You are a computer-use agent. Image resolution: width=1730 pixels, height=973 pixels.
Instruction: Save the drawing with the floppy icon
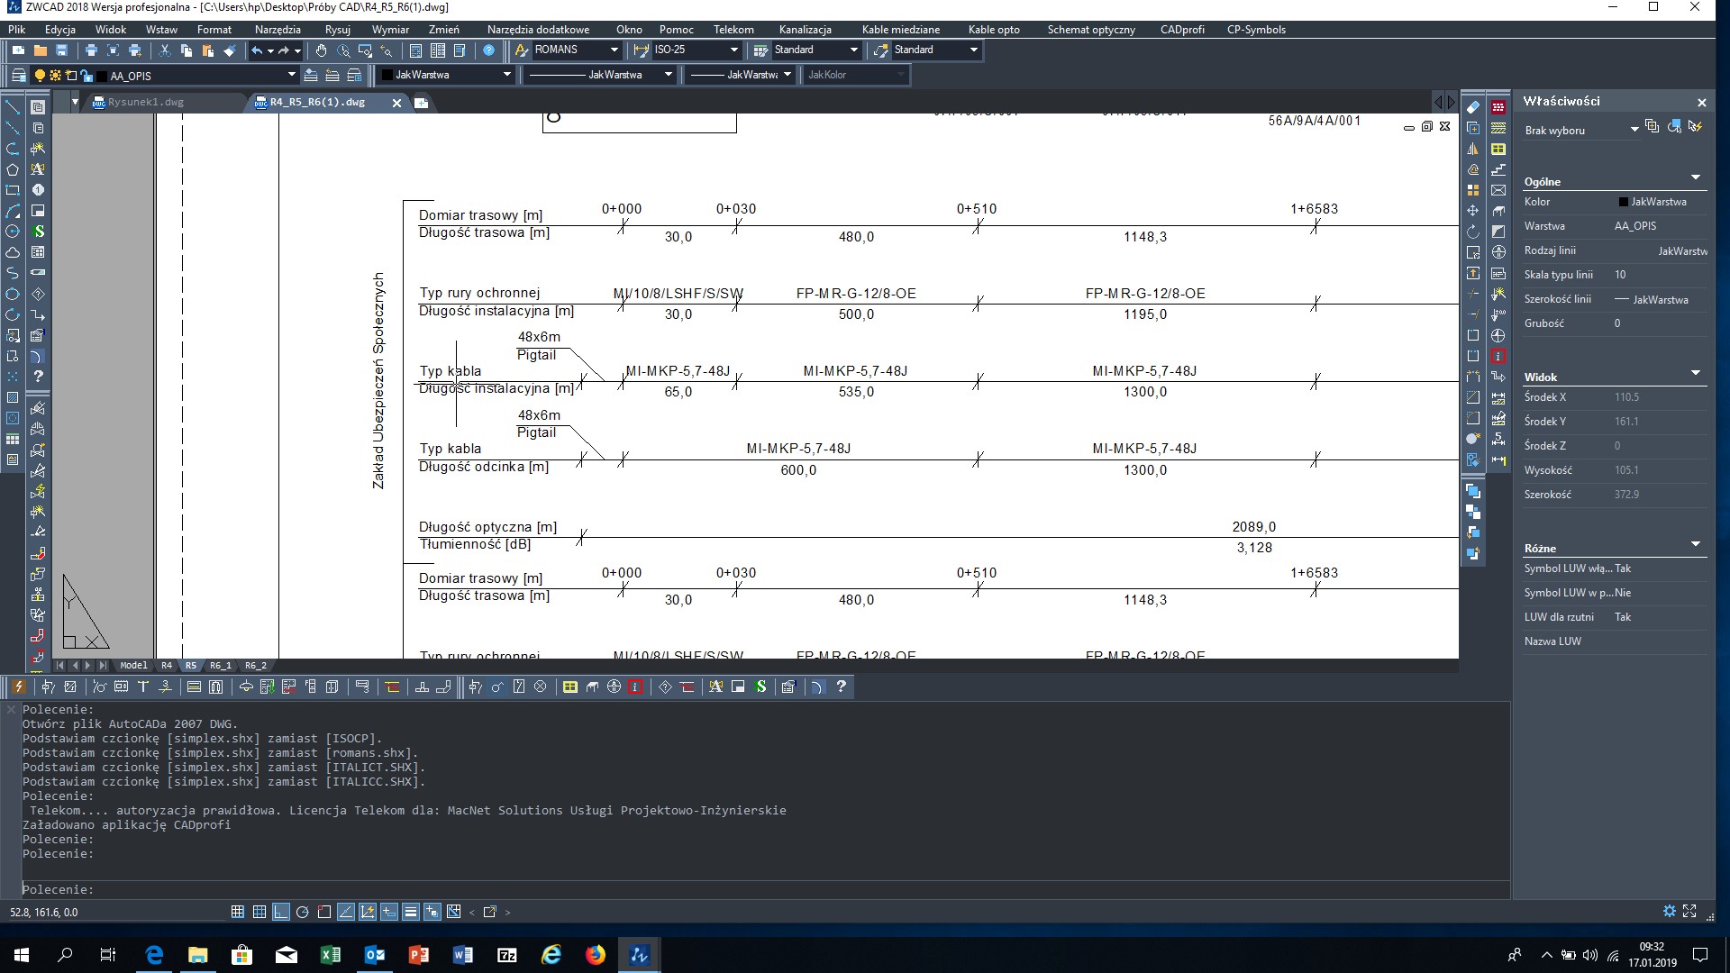61,50
